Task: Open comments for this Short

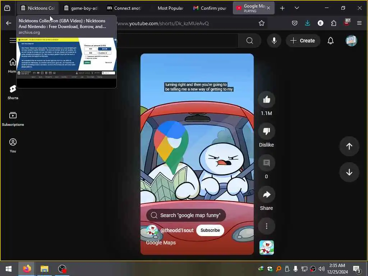Action: click(x=267, y=163)
